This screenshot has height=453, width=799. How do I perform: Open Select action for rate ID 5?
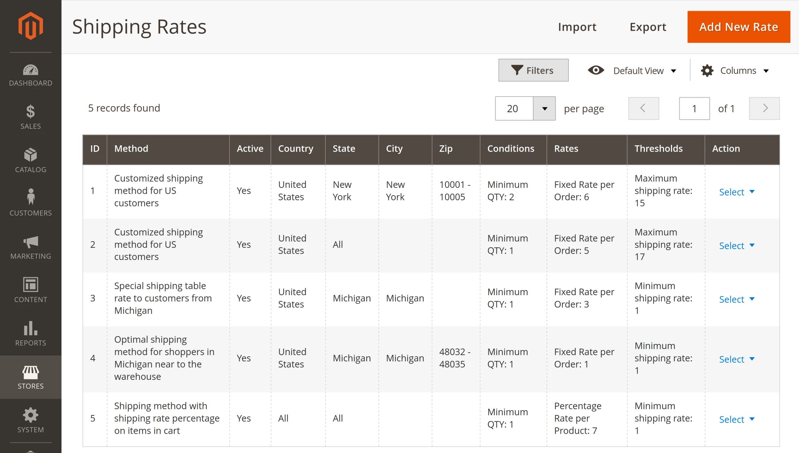tap(737, 420)
